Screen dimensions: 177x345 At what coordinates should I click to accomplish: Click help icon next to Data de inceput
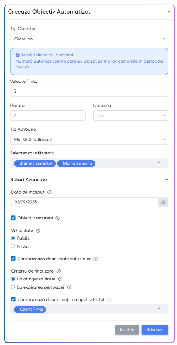(49, 192)
